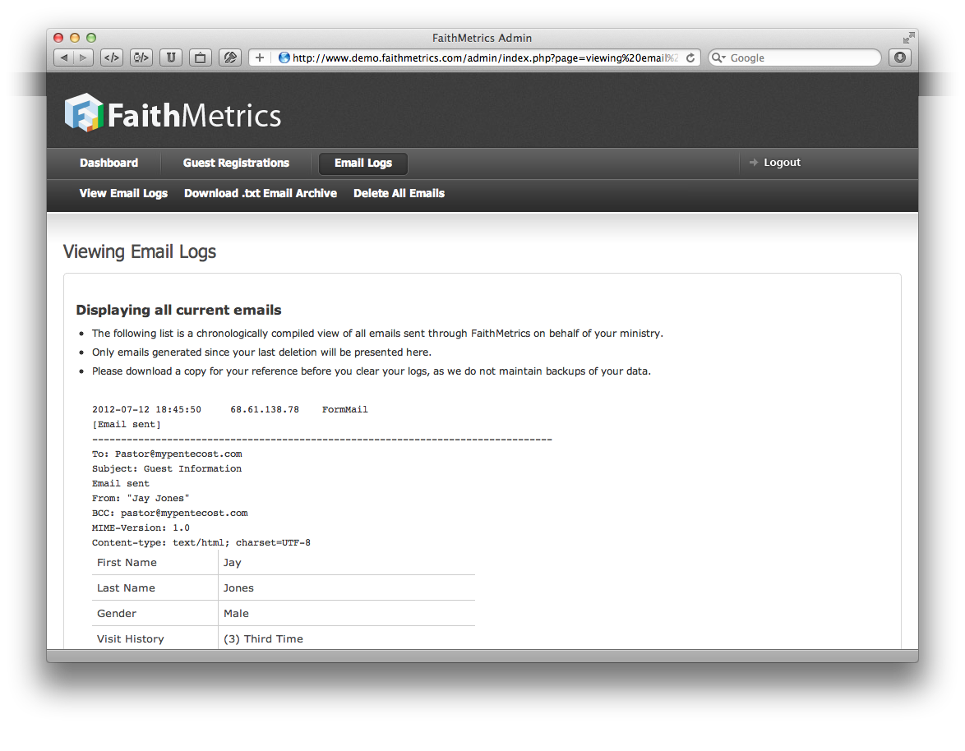This screenshot has width=965, height=751.
Task: Open the Dashboard tab
Action: [x=109, y=163]
